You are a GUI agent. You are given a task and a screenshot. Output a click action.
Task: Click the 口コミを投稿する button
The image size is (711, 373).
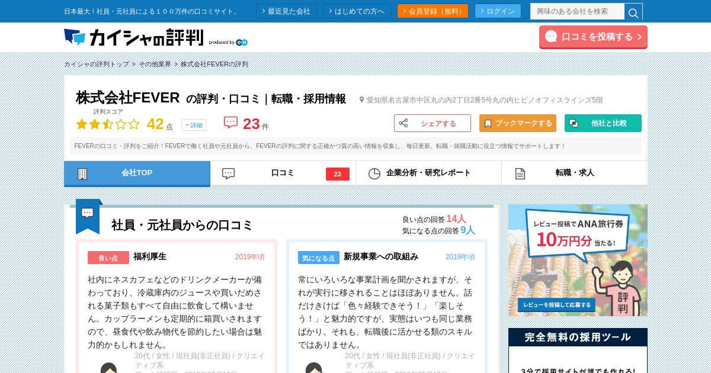[593, 37]
